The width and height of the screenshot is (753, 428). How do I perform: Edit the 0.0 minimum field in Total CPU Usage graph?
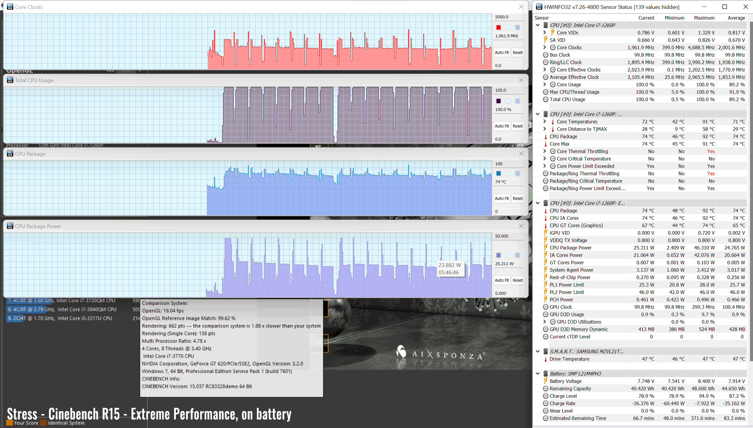tap(508, 139)
